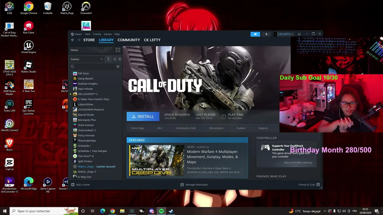Screen dimensions: 383x215
Task: Open Unreal Engine desktop shortcut
Action: pyautogui.click(x=28, y=47)
